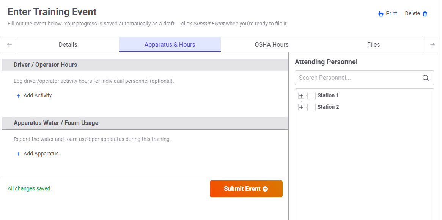Click the Print link text

point(392,13)
